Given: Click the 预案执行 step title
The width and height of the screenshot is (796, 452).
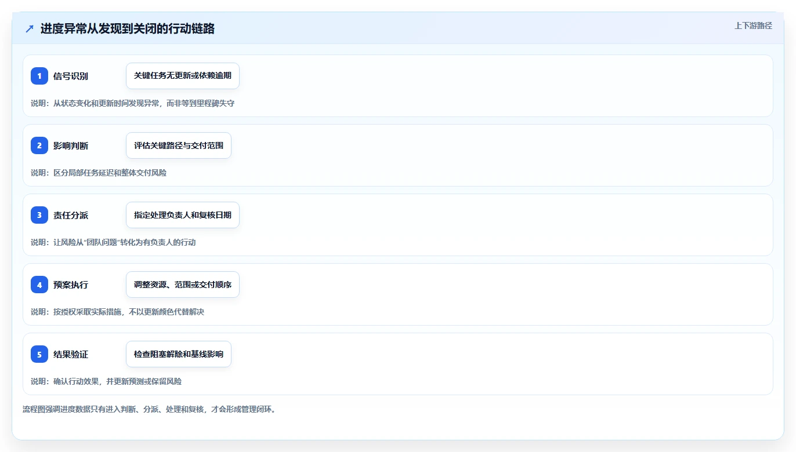Looking at the screenshot, I should point(71,285).
